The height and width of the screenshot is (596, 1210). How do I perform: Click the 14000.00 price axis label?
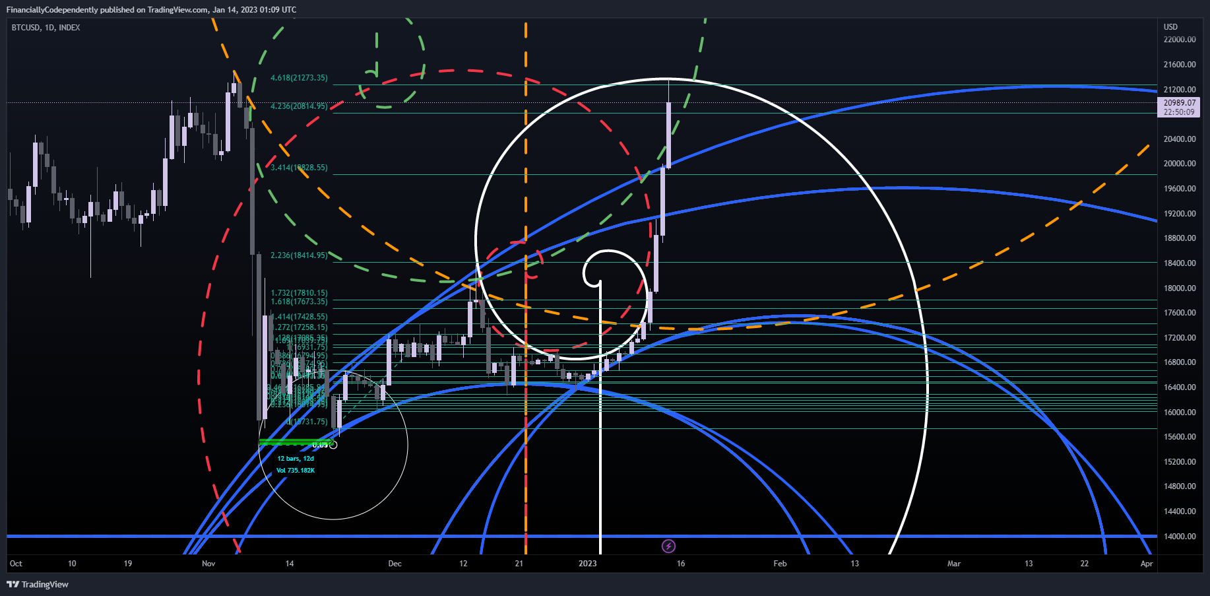point(1180,537)
